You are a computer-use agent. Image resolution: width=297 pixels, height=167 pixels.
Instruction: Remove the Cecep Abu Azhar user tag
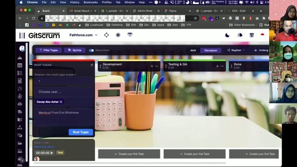pos(61,102)
